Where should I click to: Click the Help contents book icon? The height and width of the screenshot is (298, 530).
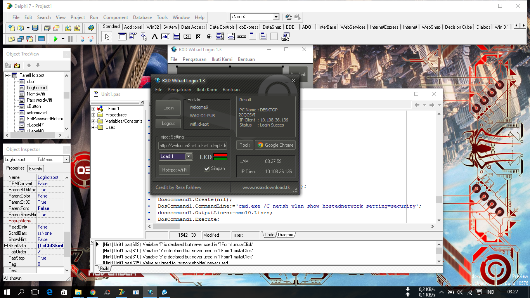91,28
